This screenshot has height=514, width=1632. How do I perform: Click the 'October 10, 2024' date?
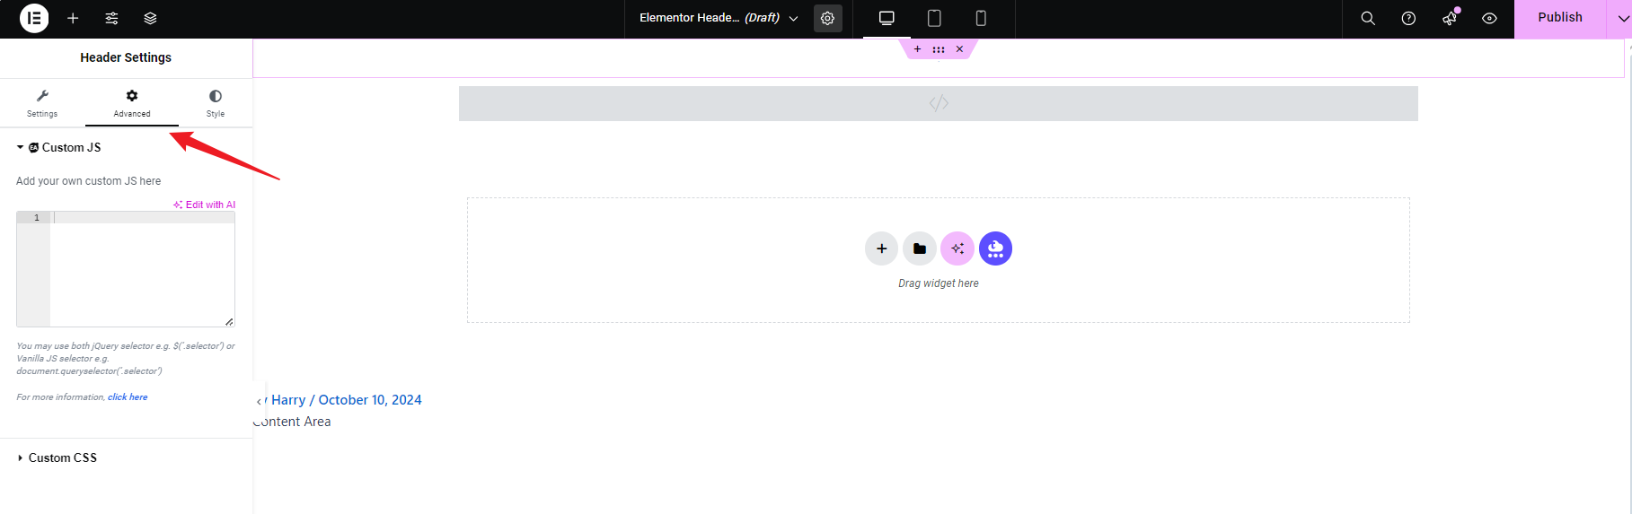[x=370, y=400]
